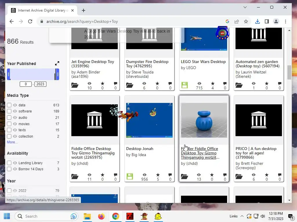This screenshot has width=297, height=222.
Task: Click the end year input showing 2023
Action: pyautogui.click(x=40, y=84)
